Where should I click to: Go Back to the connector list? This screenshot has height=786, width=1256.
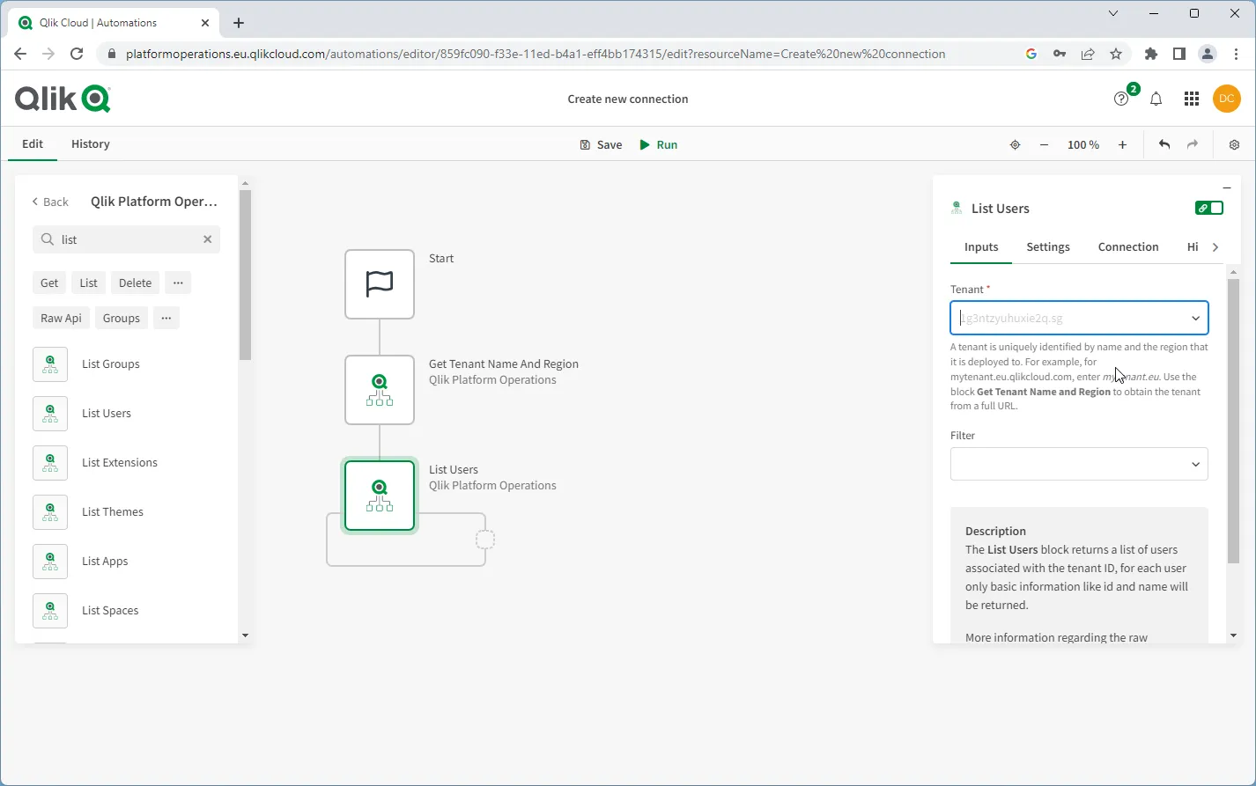pos(50,202)
